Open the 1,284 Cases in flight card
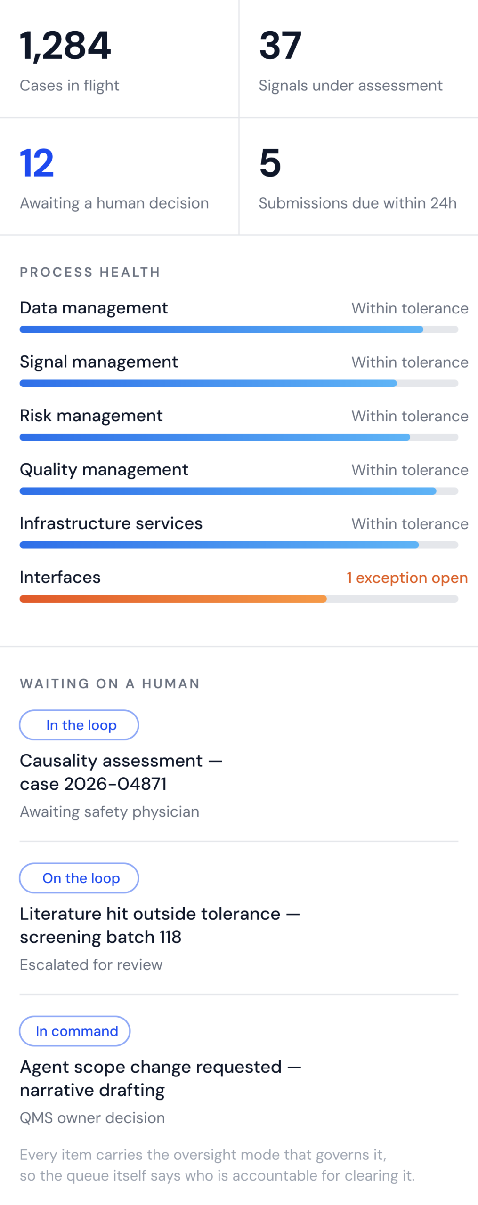This screenshot has height=1205, width=478. coord(119,58)
